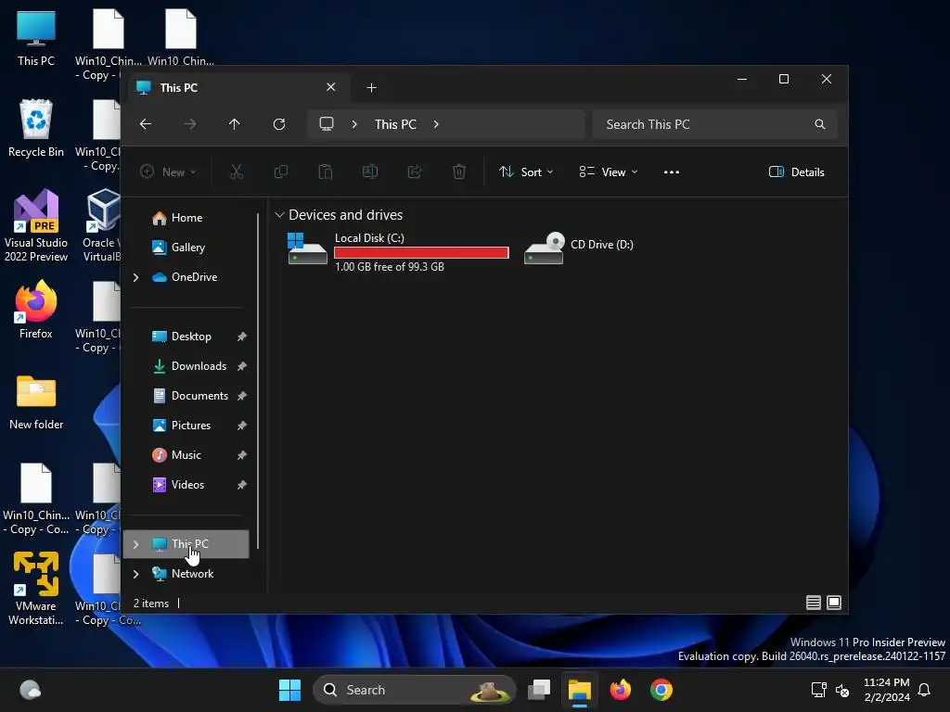Image resolution: width=950 pixels, height=712 pixels.
Task: Click the monitor icon in address bar
Action: coord(327,124)
